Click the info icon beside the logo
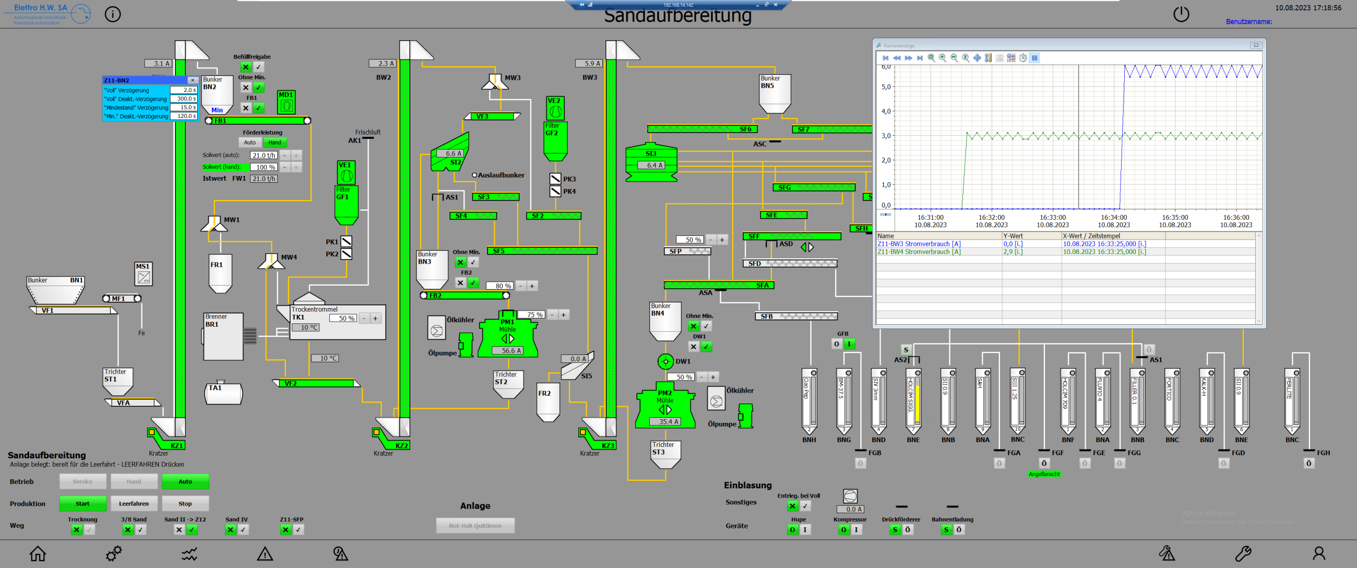1357x568 pixels. [113, 14]
